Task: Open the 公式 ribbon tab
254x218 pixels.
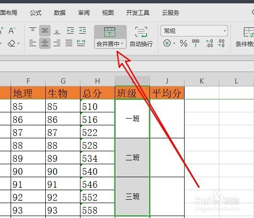Action: tap(36, 12)
